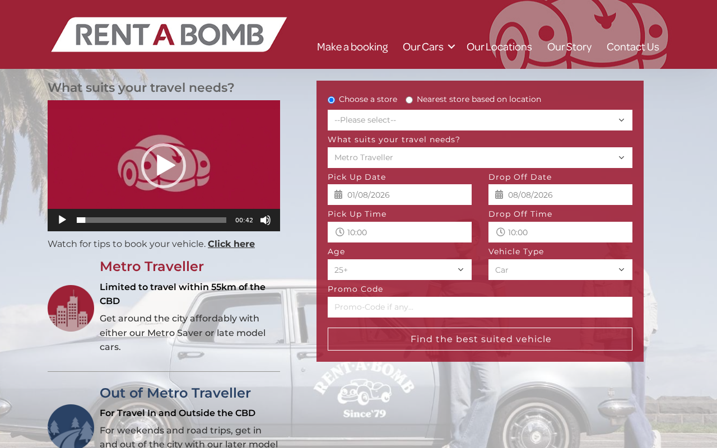Open the Age dropdown

[399, 269]
